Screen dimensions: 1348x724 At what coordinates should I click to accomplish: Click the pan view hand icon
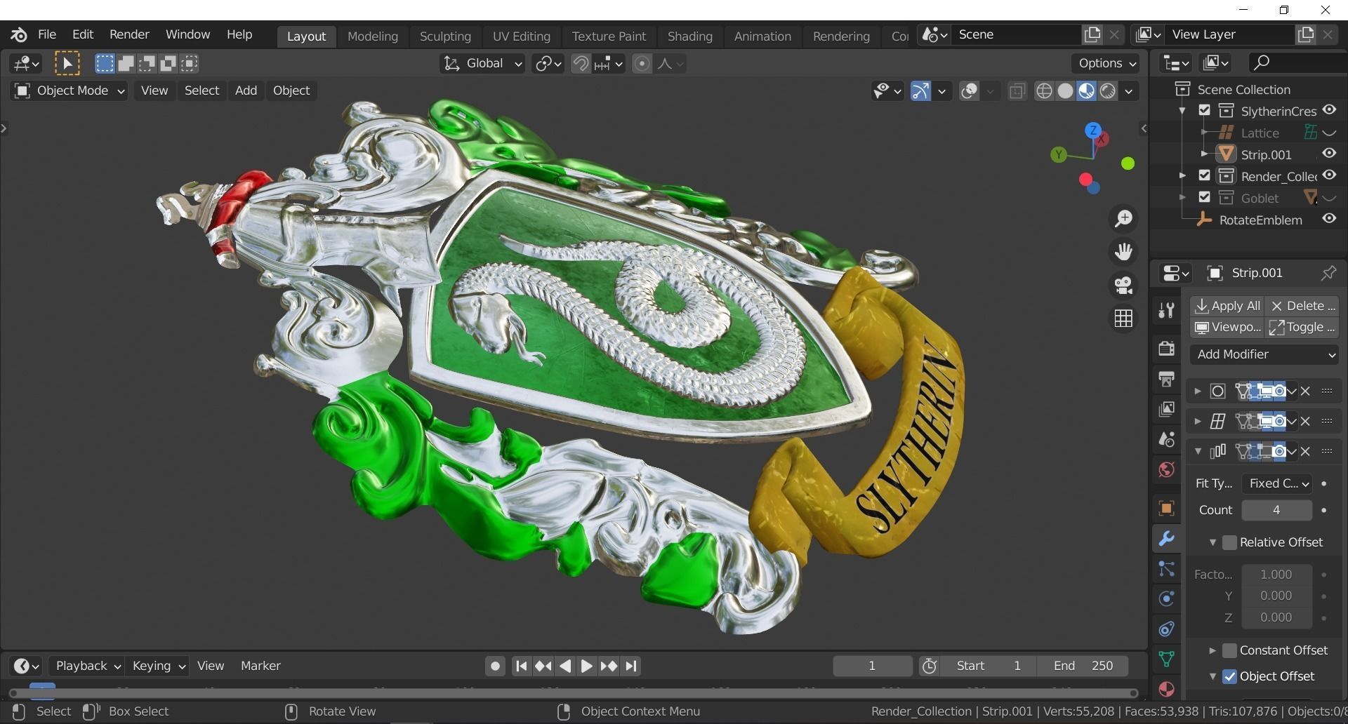[x=1123, y=251]
